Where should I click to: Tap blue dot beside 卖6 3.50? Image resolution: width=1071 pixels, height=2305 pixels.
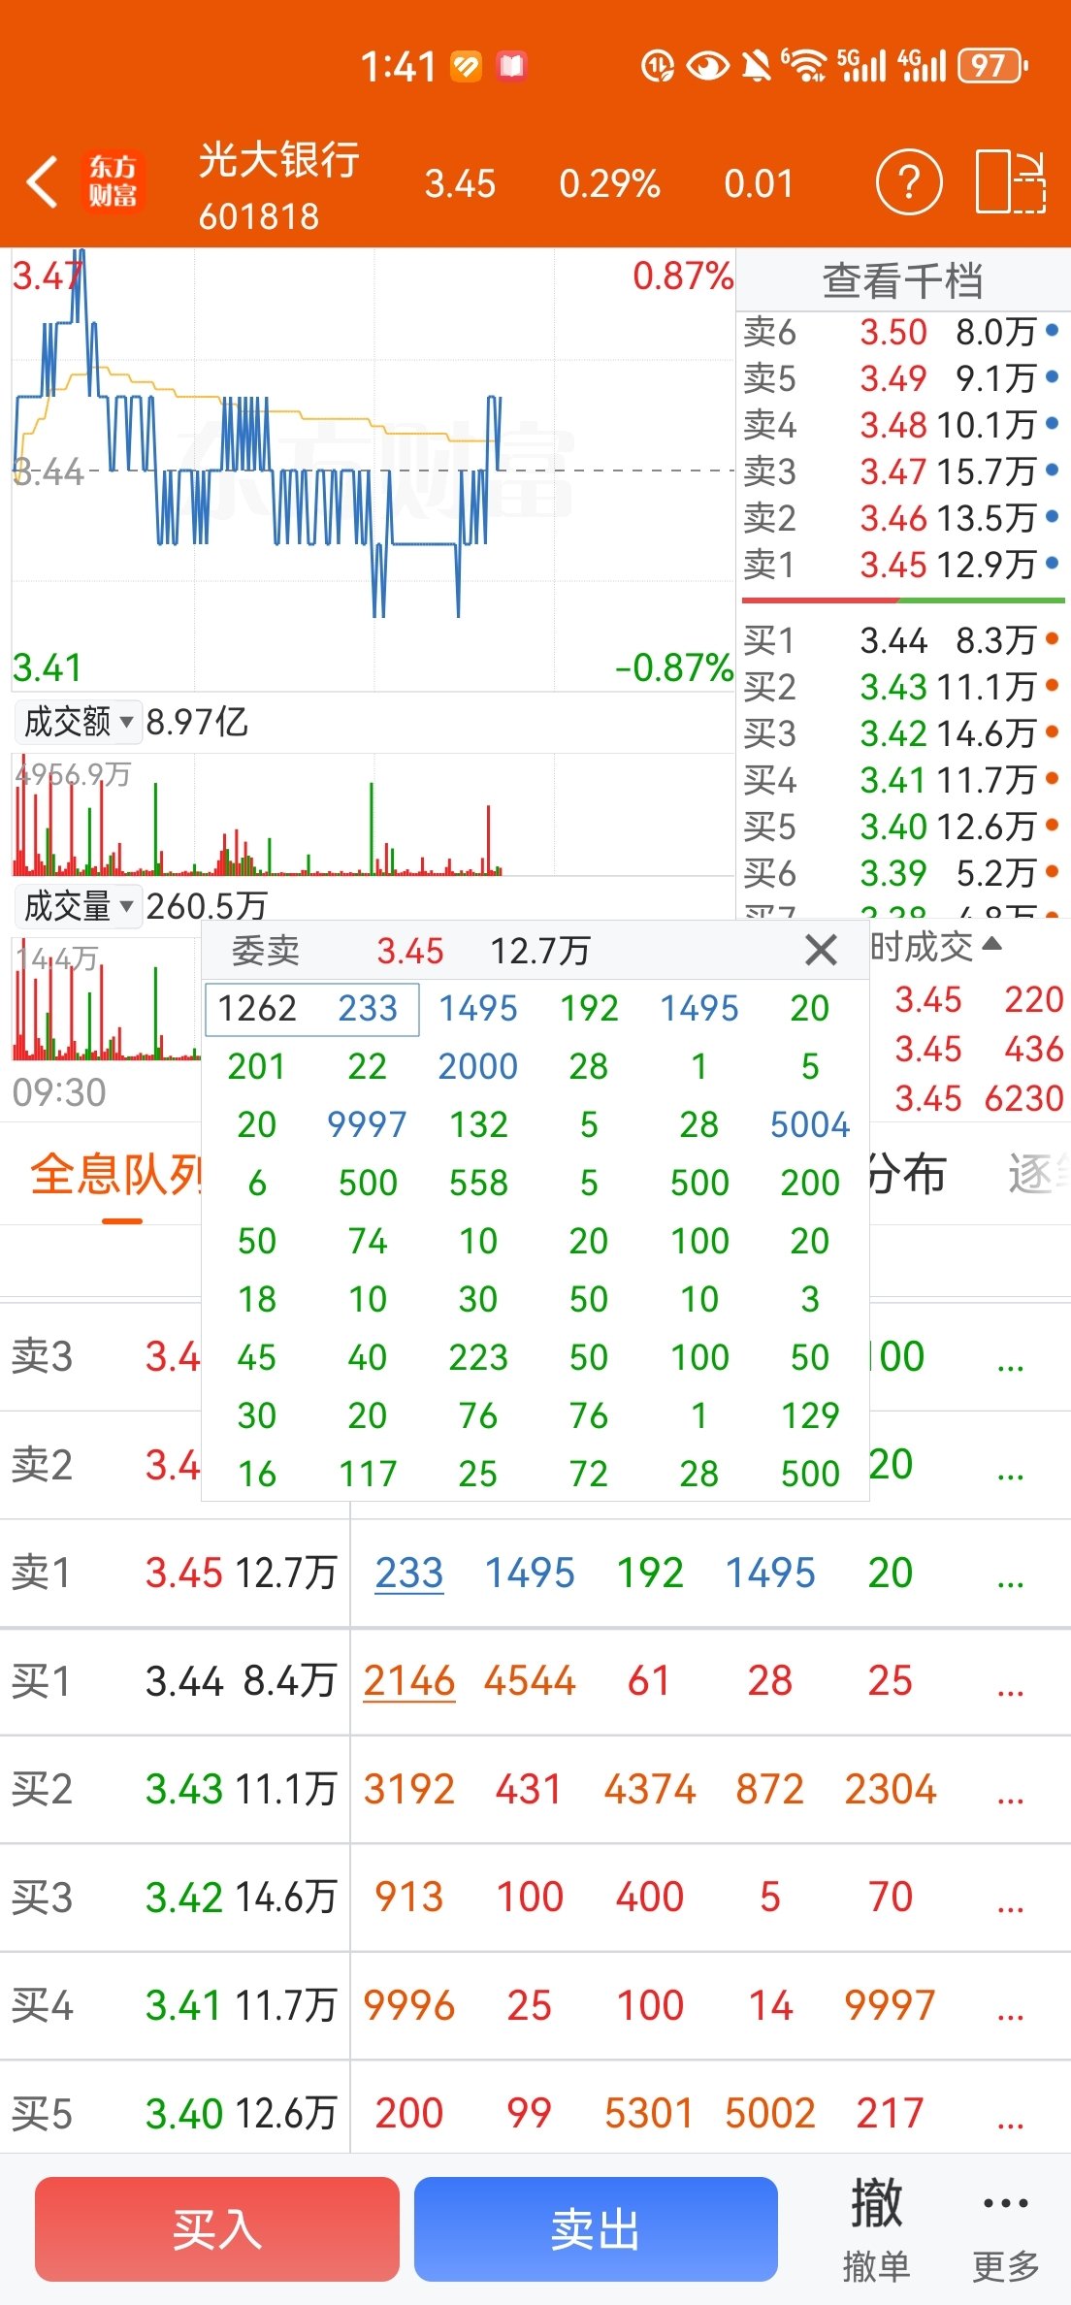1053,331
